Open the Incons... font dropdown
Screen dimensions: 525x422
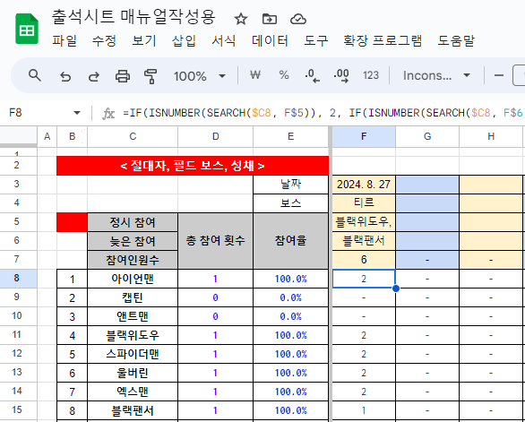click(436, 75)
